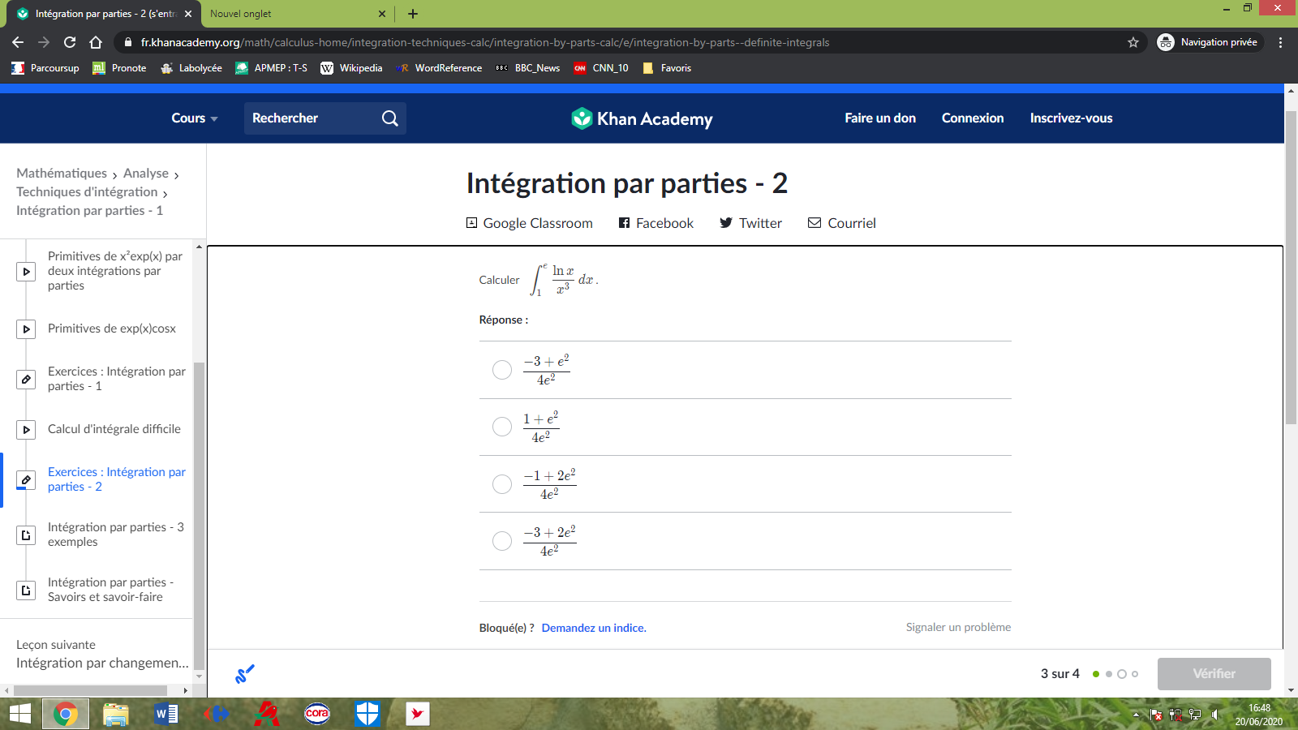Select answer (-3+e²)/4e²
1298x730 pixels.
(x=502, y=370)
